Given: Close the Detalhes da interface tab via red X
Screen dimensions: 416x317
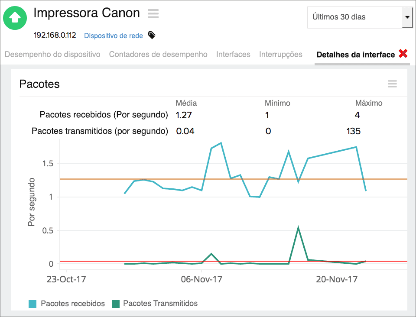Looking at the screenshot, I should [x=403, y=54].
